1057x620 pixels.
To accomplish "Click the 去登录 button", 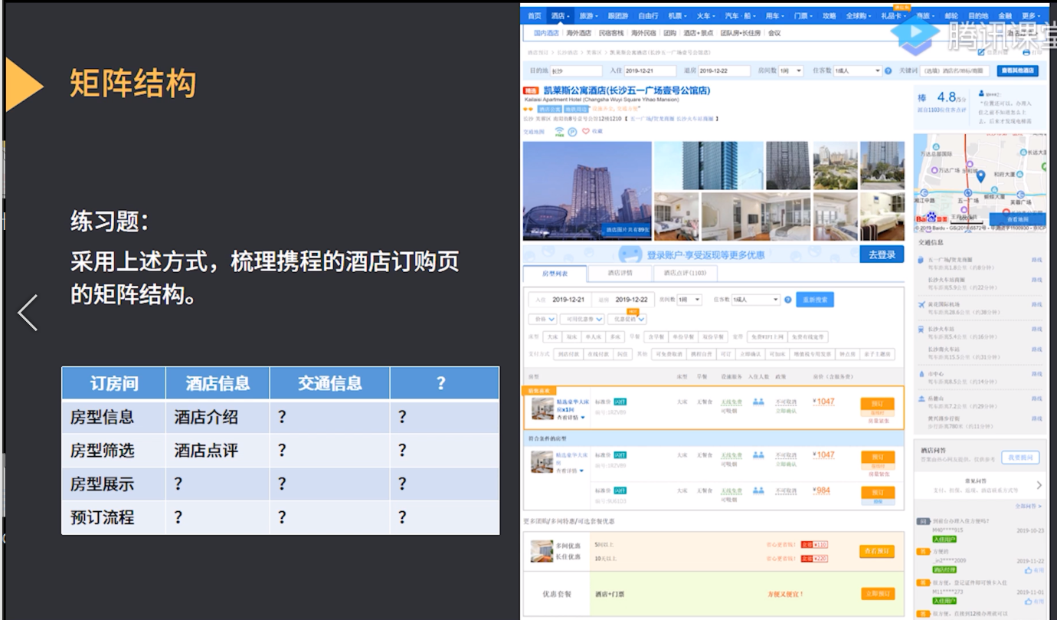I will (x=882, y=254).
